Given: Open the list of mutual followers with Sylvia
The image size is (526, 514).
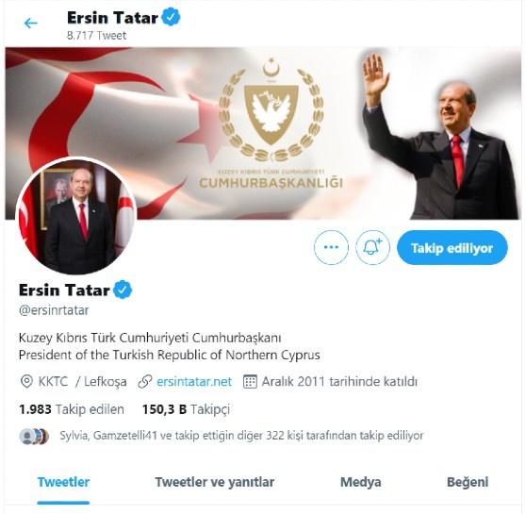Looking at the screenshot, I should point(241,436).
